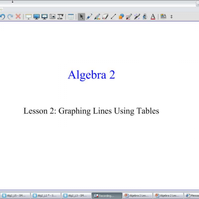Select the Lesson 2: Graphing Lines Using Tables text
The image size is (199, 199).
[x=91, y=111]
